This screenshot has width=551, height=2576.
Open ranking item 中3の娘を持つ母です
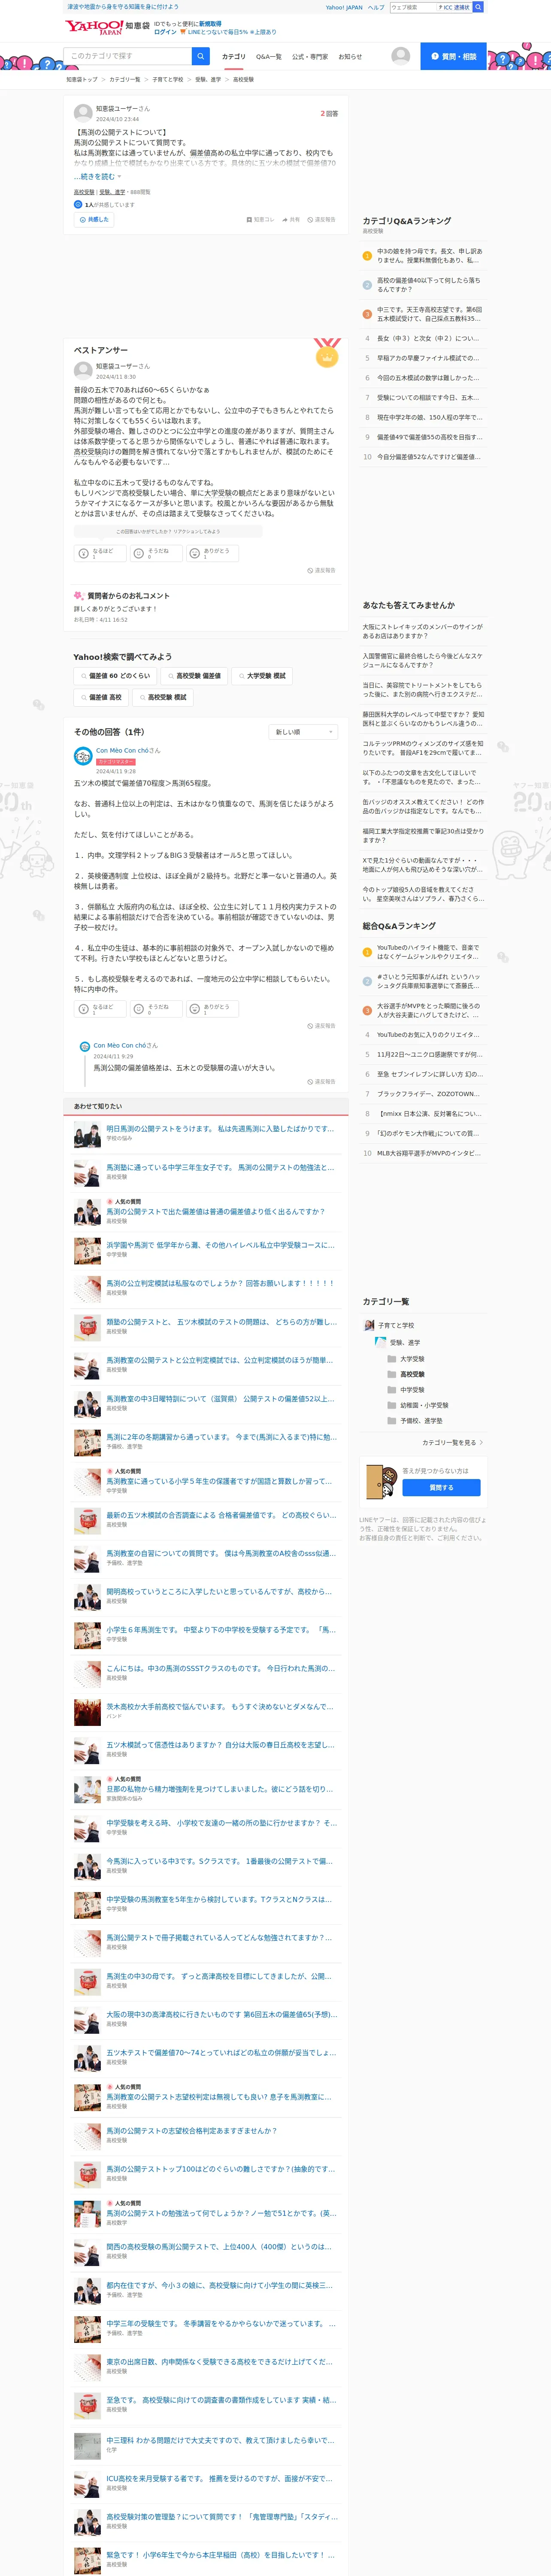[429, 255]
